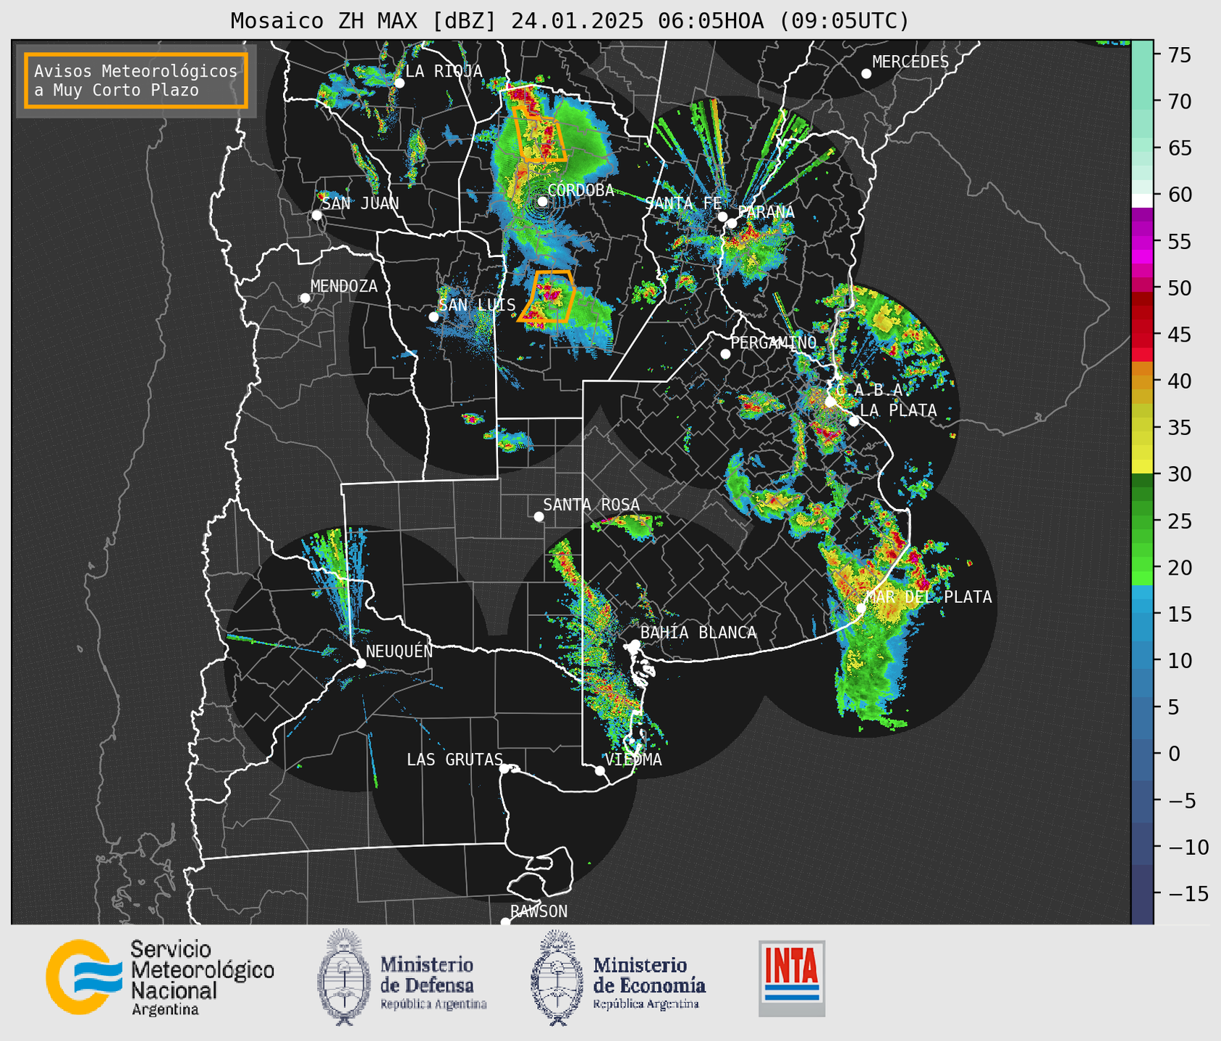Click the INTA logo
Screen dimensions: 1221x1041
(792, 978)
